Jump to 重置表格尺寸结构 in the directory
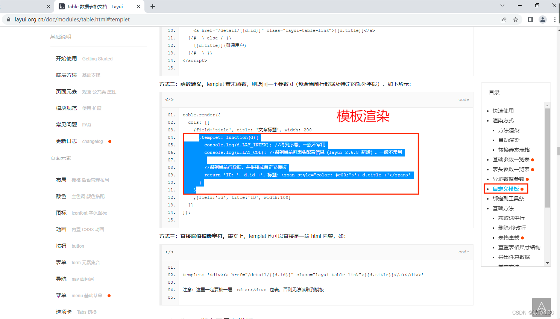 pyautogui.click(x=519, y=247)
